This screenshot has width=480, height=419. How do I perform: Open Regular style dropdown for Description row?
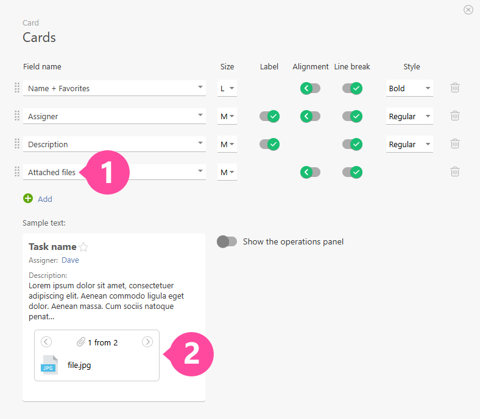pyautogui.click(x=409, y=144)
